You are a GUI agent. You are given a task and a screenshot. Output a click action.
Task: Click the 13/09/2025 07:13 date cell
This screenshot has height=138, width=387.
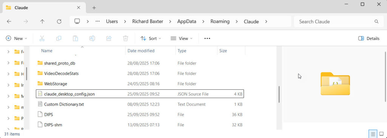click(143, 125)
